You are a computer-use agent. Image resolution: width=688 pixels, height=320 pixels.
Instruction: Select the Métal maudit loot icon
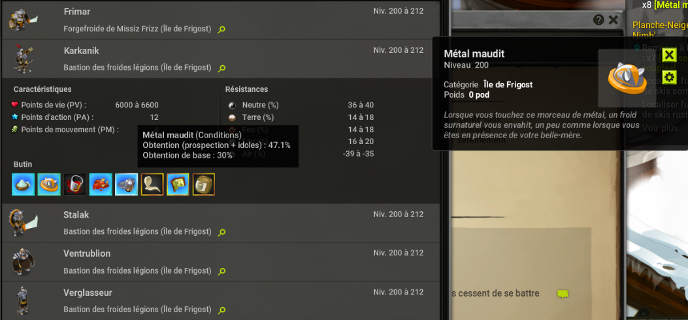click(x=49, y=184)
